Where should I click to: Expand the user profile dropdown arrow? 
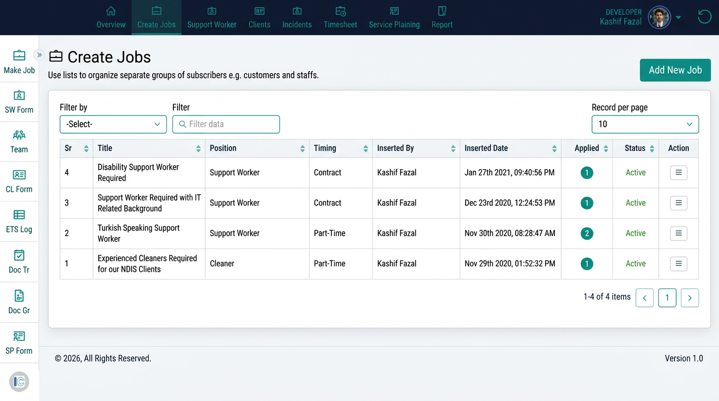(678, 17)
